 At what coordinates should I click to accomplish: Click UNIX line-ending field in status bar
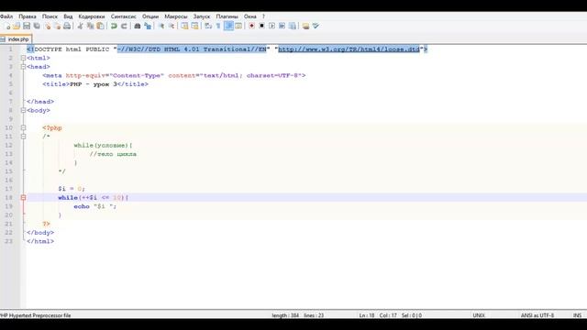pos(479,315)
